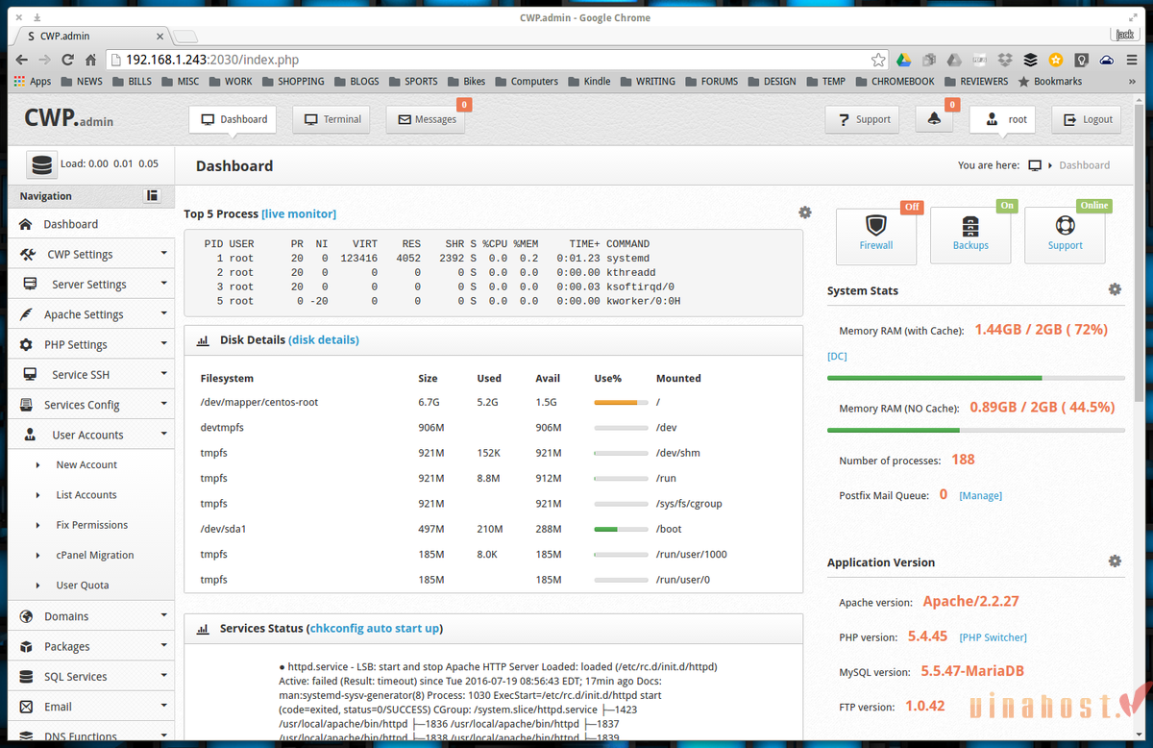Click the Google Drive extension icon
The height and width of the screenshot is (748, 1153).
[904, 59]
